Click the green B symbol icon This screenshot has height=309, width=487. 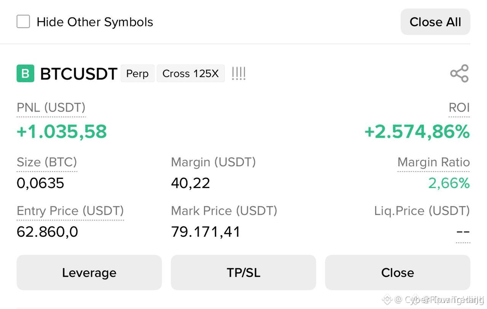tap(25, 73)
